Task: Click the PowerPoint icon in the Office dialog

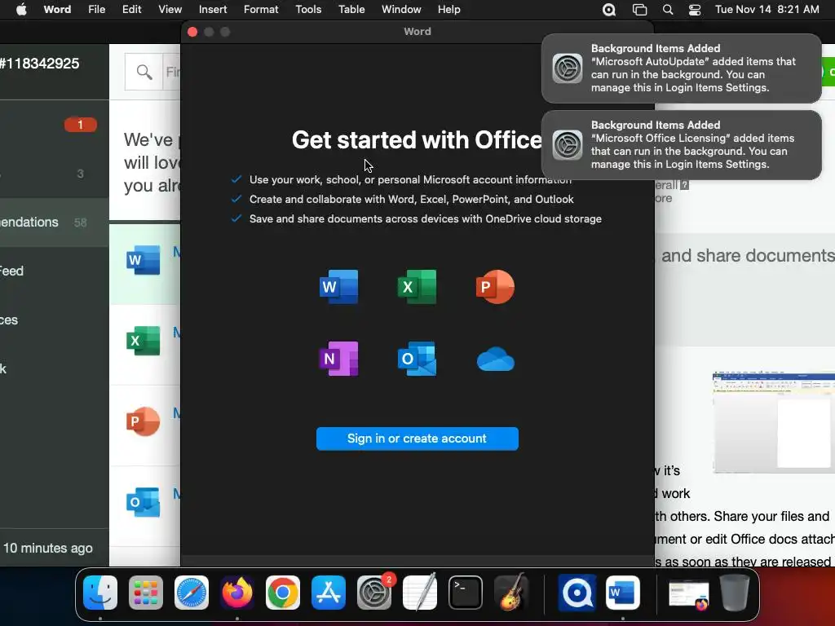Action: [x=495, y=287]
